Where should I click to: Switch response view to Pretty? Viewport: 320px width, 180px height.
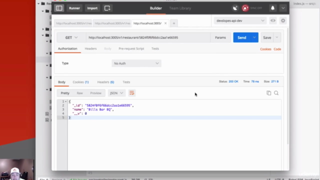65,93
